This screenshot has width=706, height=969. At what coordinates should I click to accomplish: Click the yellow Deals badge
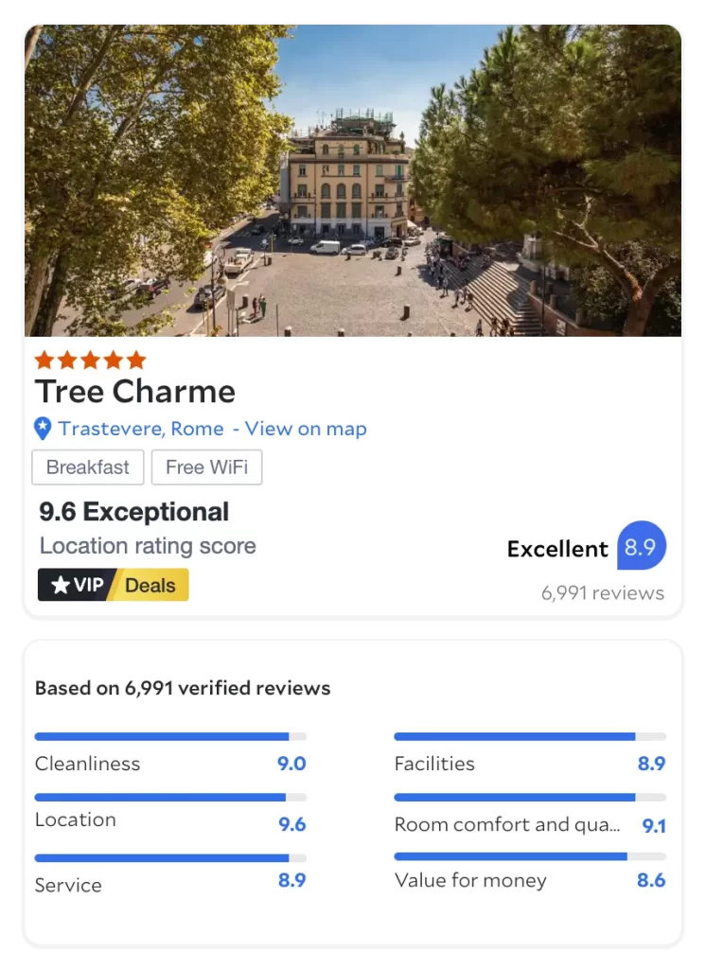tap(151, 585)
